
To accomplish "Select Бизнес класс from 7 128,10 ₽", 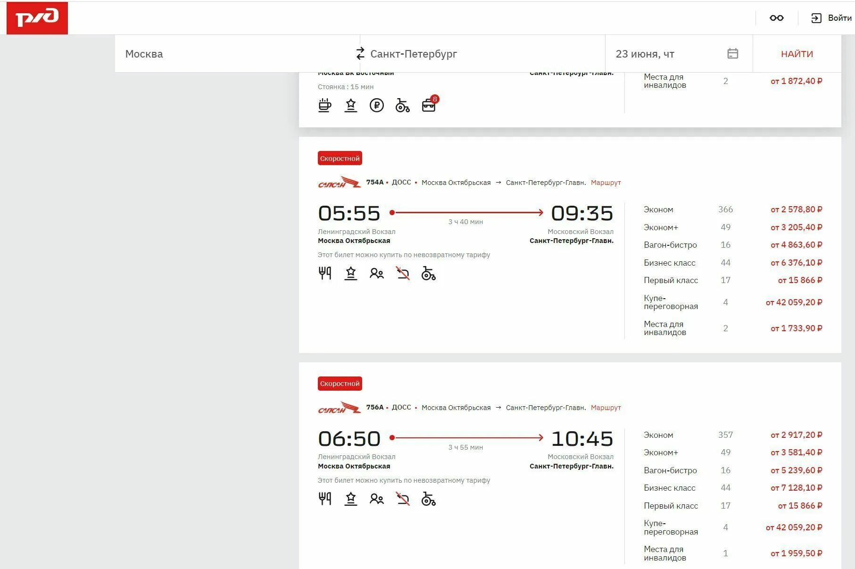I will click(x=733, y=488).
